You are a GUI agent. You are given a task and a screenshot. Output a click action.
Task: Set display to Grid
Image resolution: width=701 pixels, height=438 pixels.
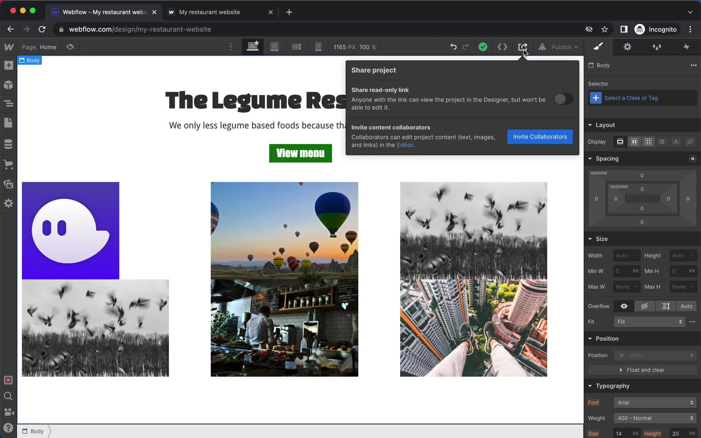648,142
